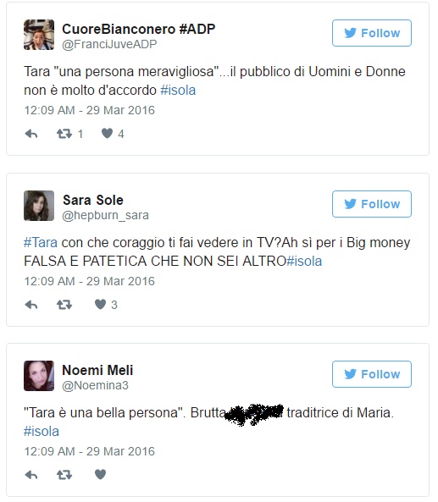Open the @FranciJuveADP handle
The image size is (438, 502).
coord(109,44)
